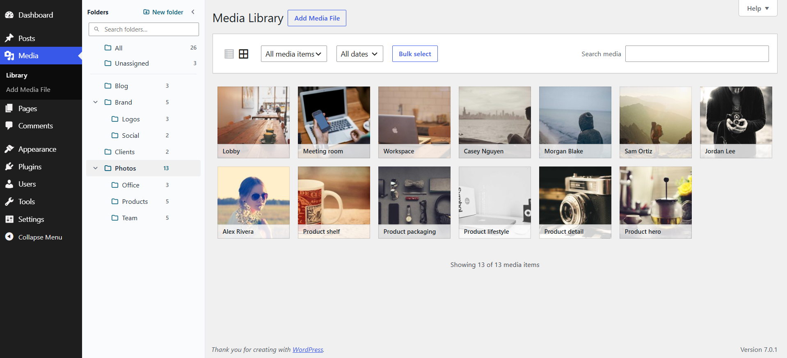Open the Plugins menu

point(41,166)
